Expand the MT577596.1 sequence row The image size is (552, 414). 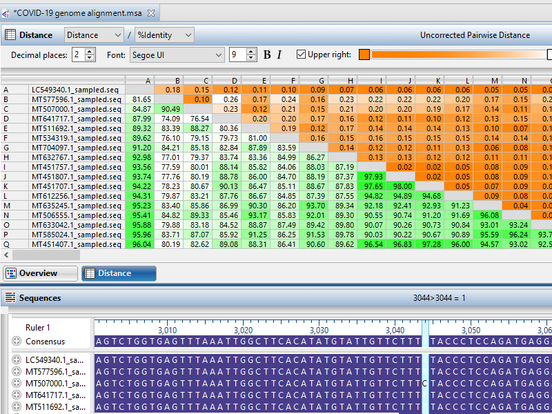16,372
